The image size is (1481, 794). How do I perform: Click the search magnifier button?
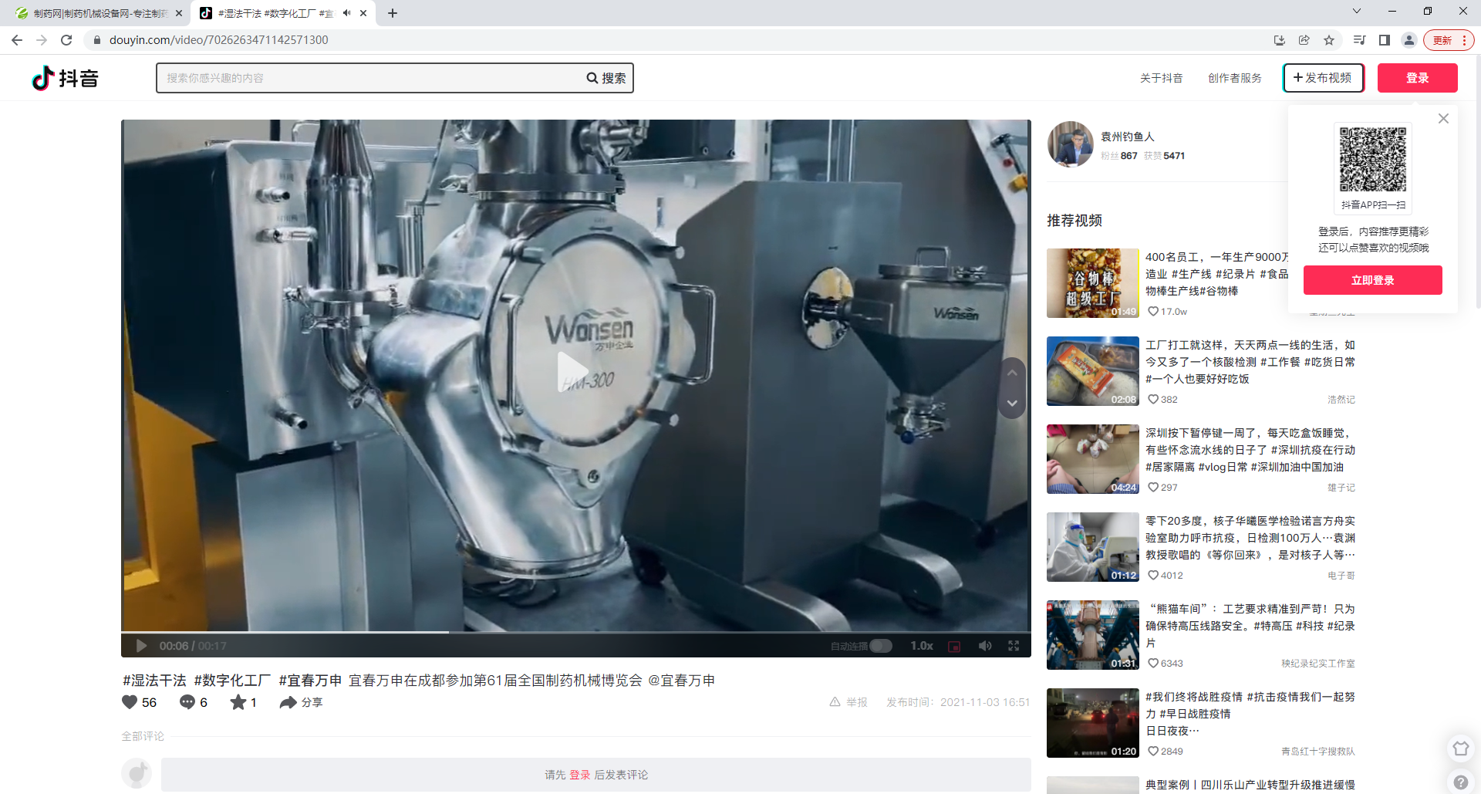(x=606, y=78)
